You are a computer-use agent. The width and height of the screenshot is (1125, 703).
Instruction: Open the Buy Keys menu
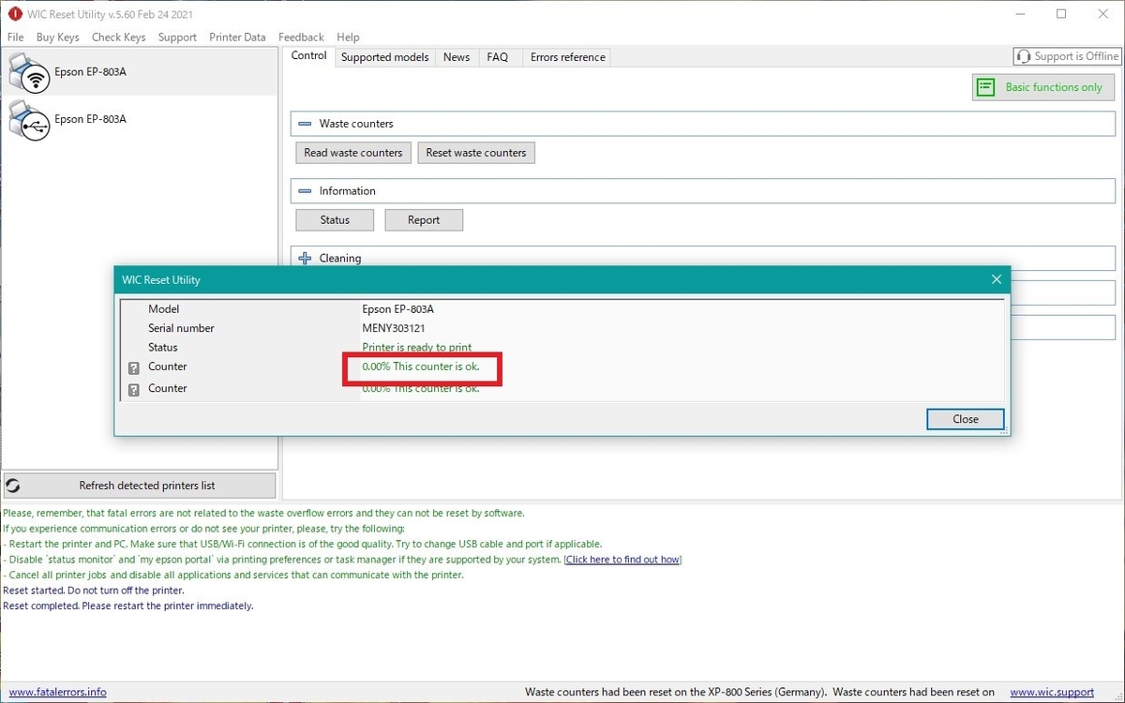(57, 37)
